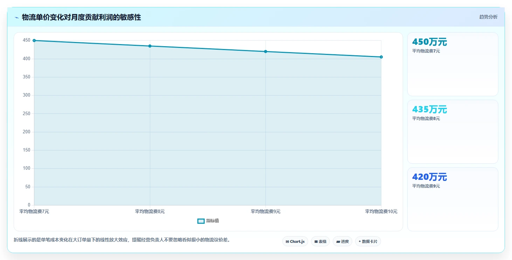Select the 表格 tag
The width and height of the screenshot is (512, 260).
coord(320,241)
